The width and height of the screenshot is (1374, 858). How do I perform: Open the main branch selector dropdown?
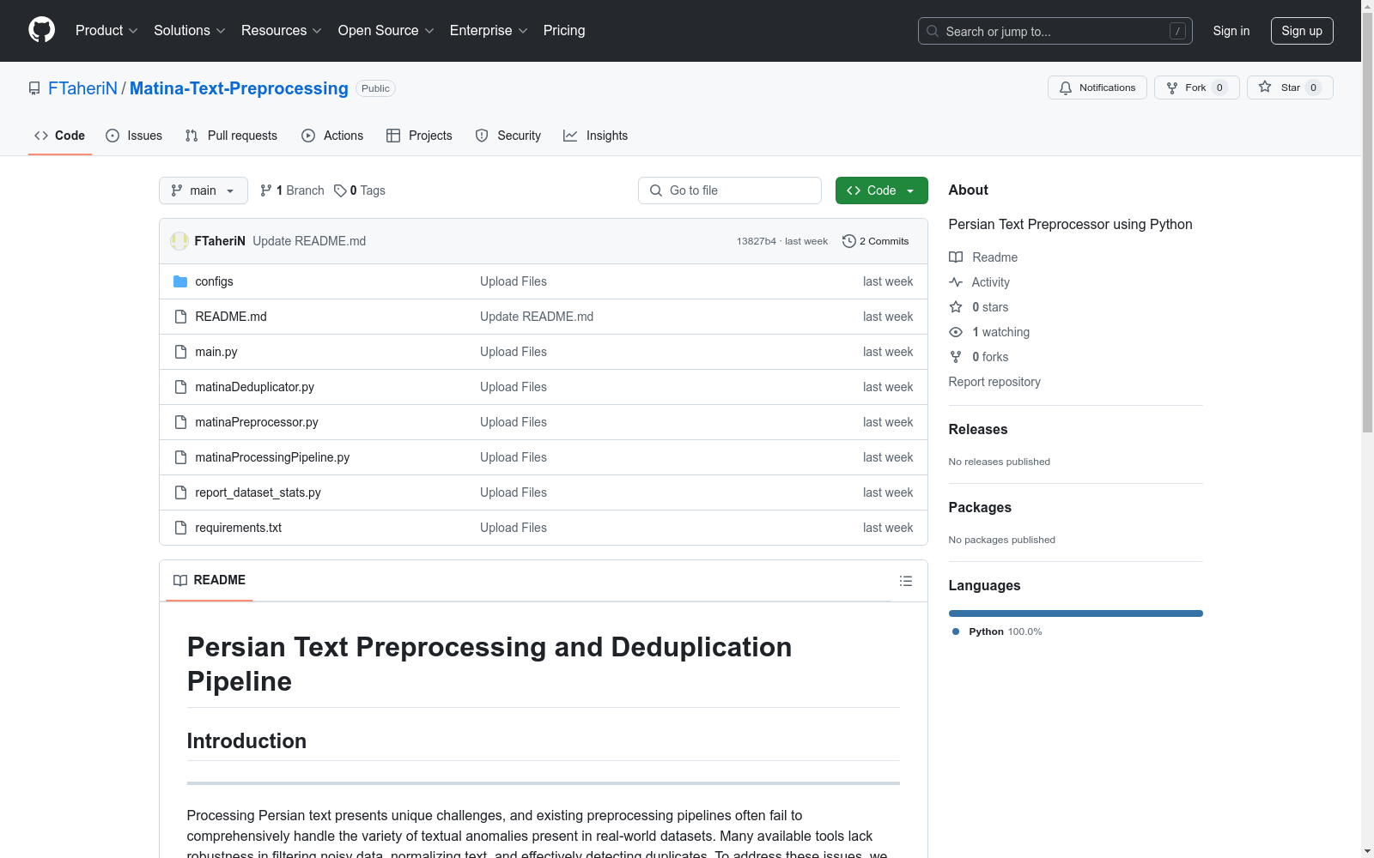pos(204,190)
